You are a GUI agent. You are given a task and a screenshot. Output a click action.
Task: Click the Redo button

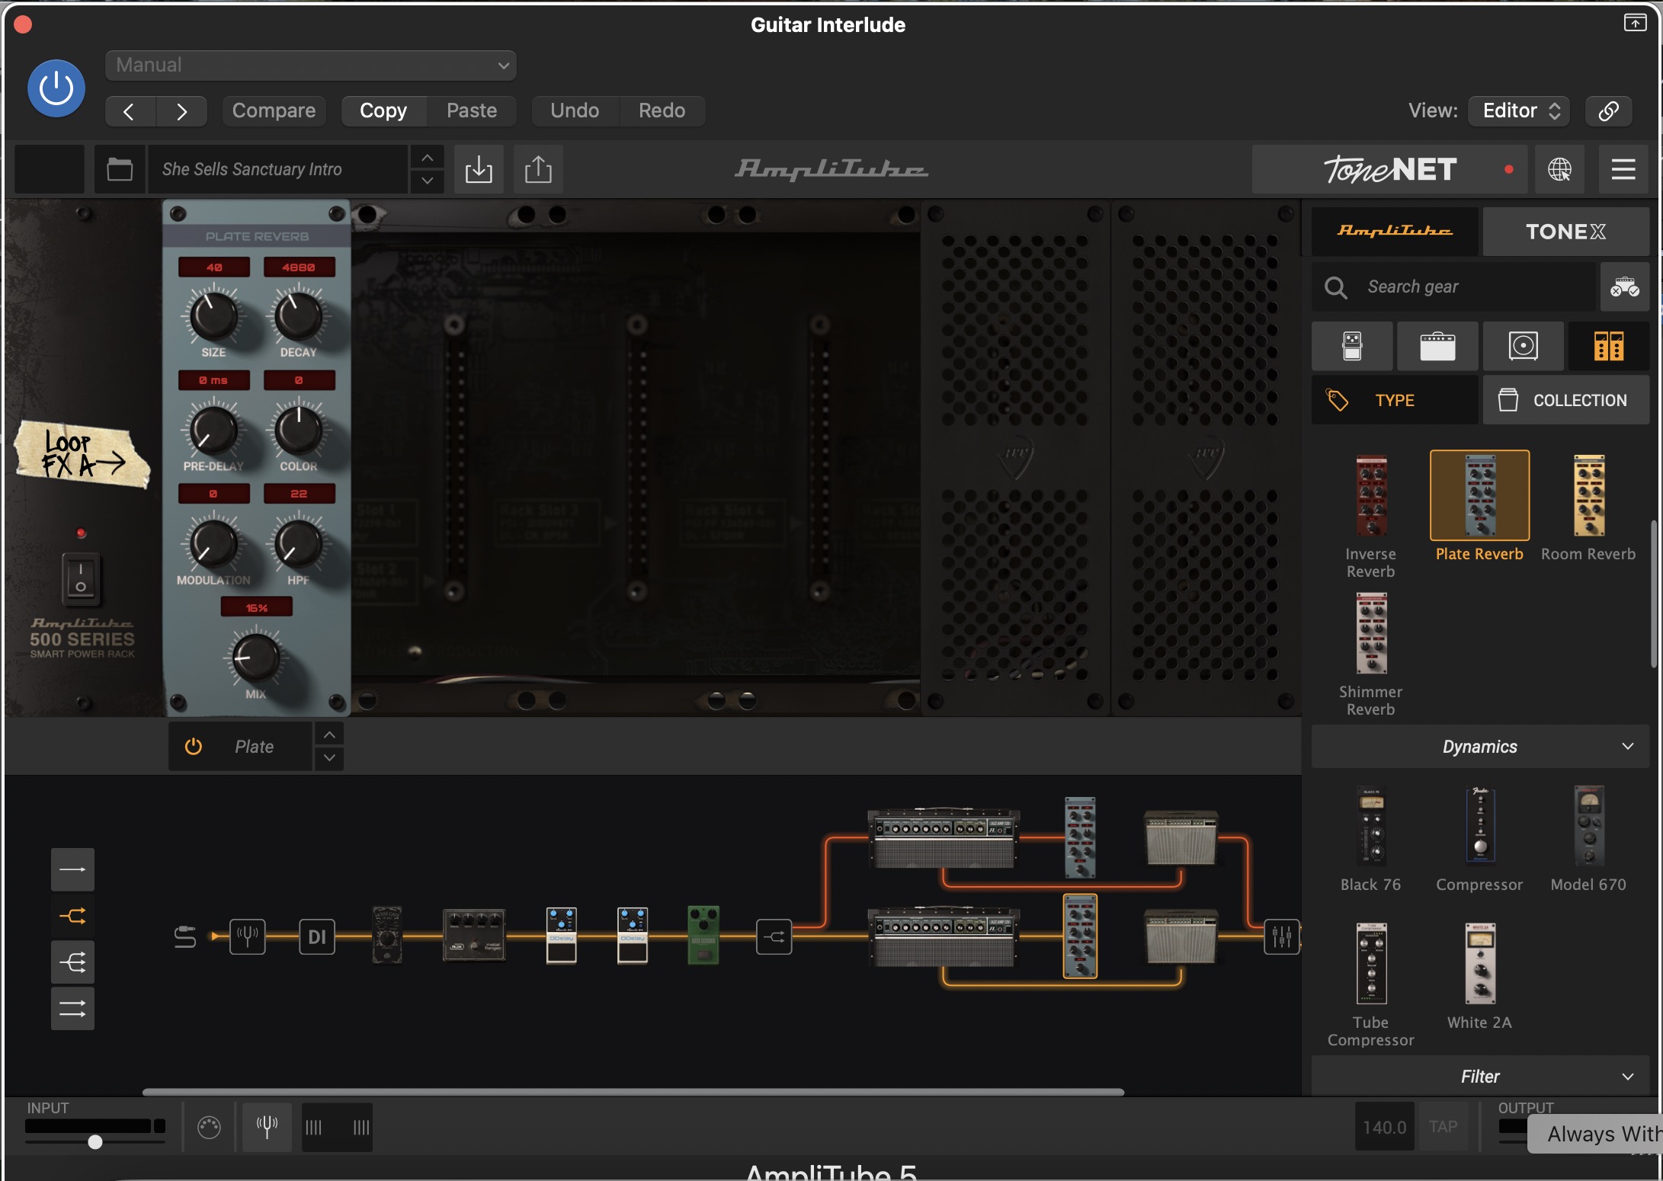tap(662, 111)
